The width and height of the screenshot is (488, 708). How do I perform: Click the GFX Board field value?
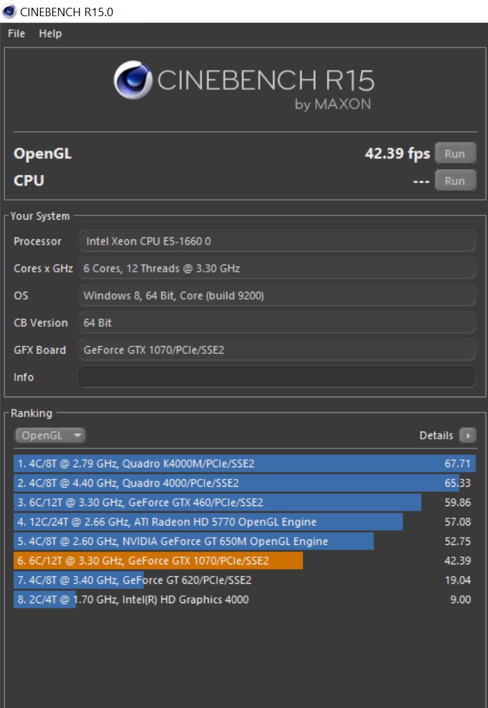(x=277, y=350)
